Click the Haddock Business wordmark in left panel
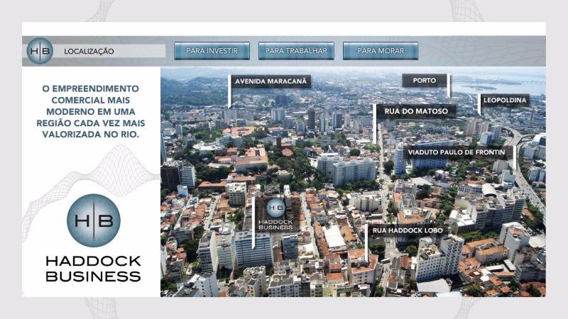568x319 pixels. point(93,269)
